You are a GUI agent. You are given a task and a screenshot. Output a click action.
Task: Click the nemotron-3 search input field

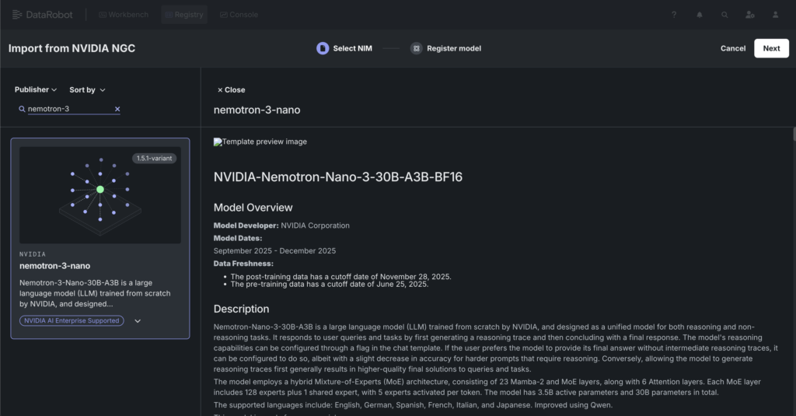pos(68,109)
